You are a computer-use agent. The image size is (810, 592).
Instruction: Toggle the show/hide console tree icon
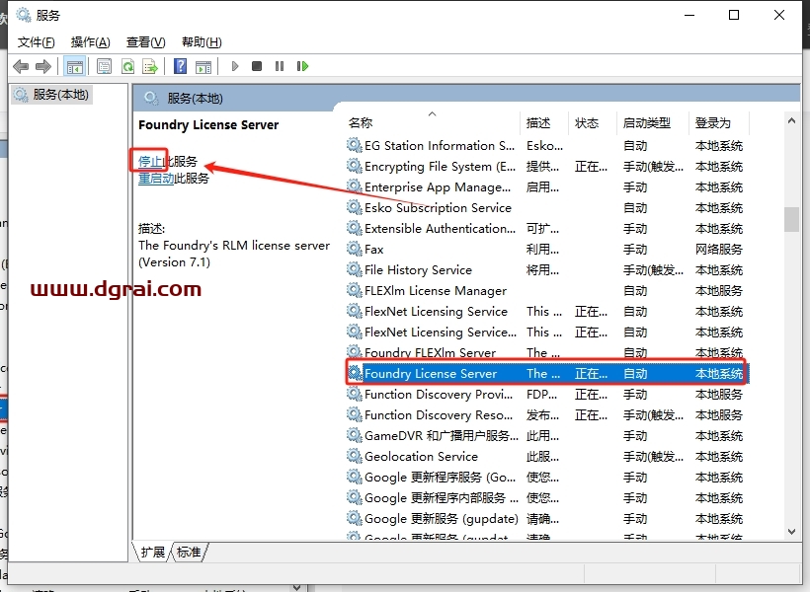[74, 66]
